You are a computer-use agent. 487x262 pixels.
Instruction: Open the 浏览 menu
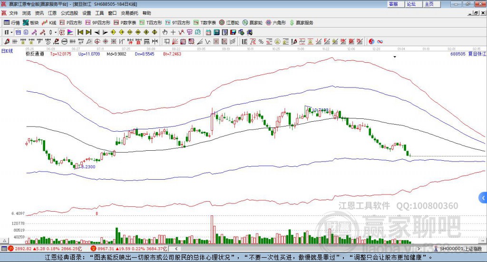click(27, 13)
